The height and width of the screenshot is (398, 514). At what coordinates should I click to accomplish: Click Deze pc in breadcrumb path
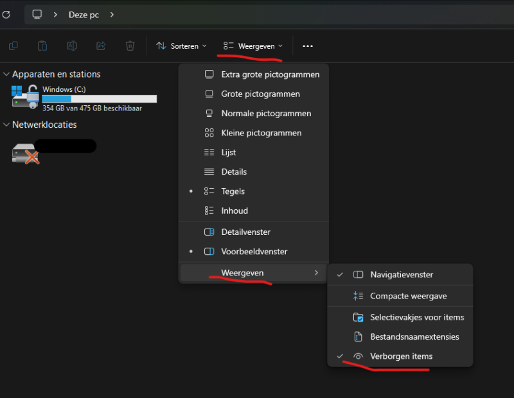coord(84,14)
